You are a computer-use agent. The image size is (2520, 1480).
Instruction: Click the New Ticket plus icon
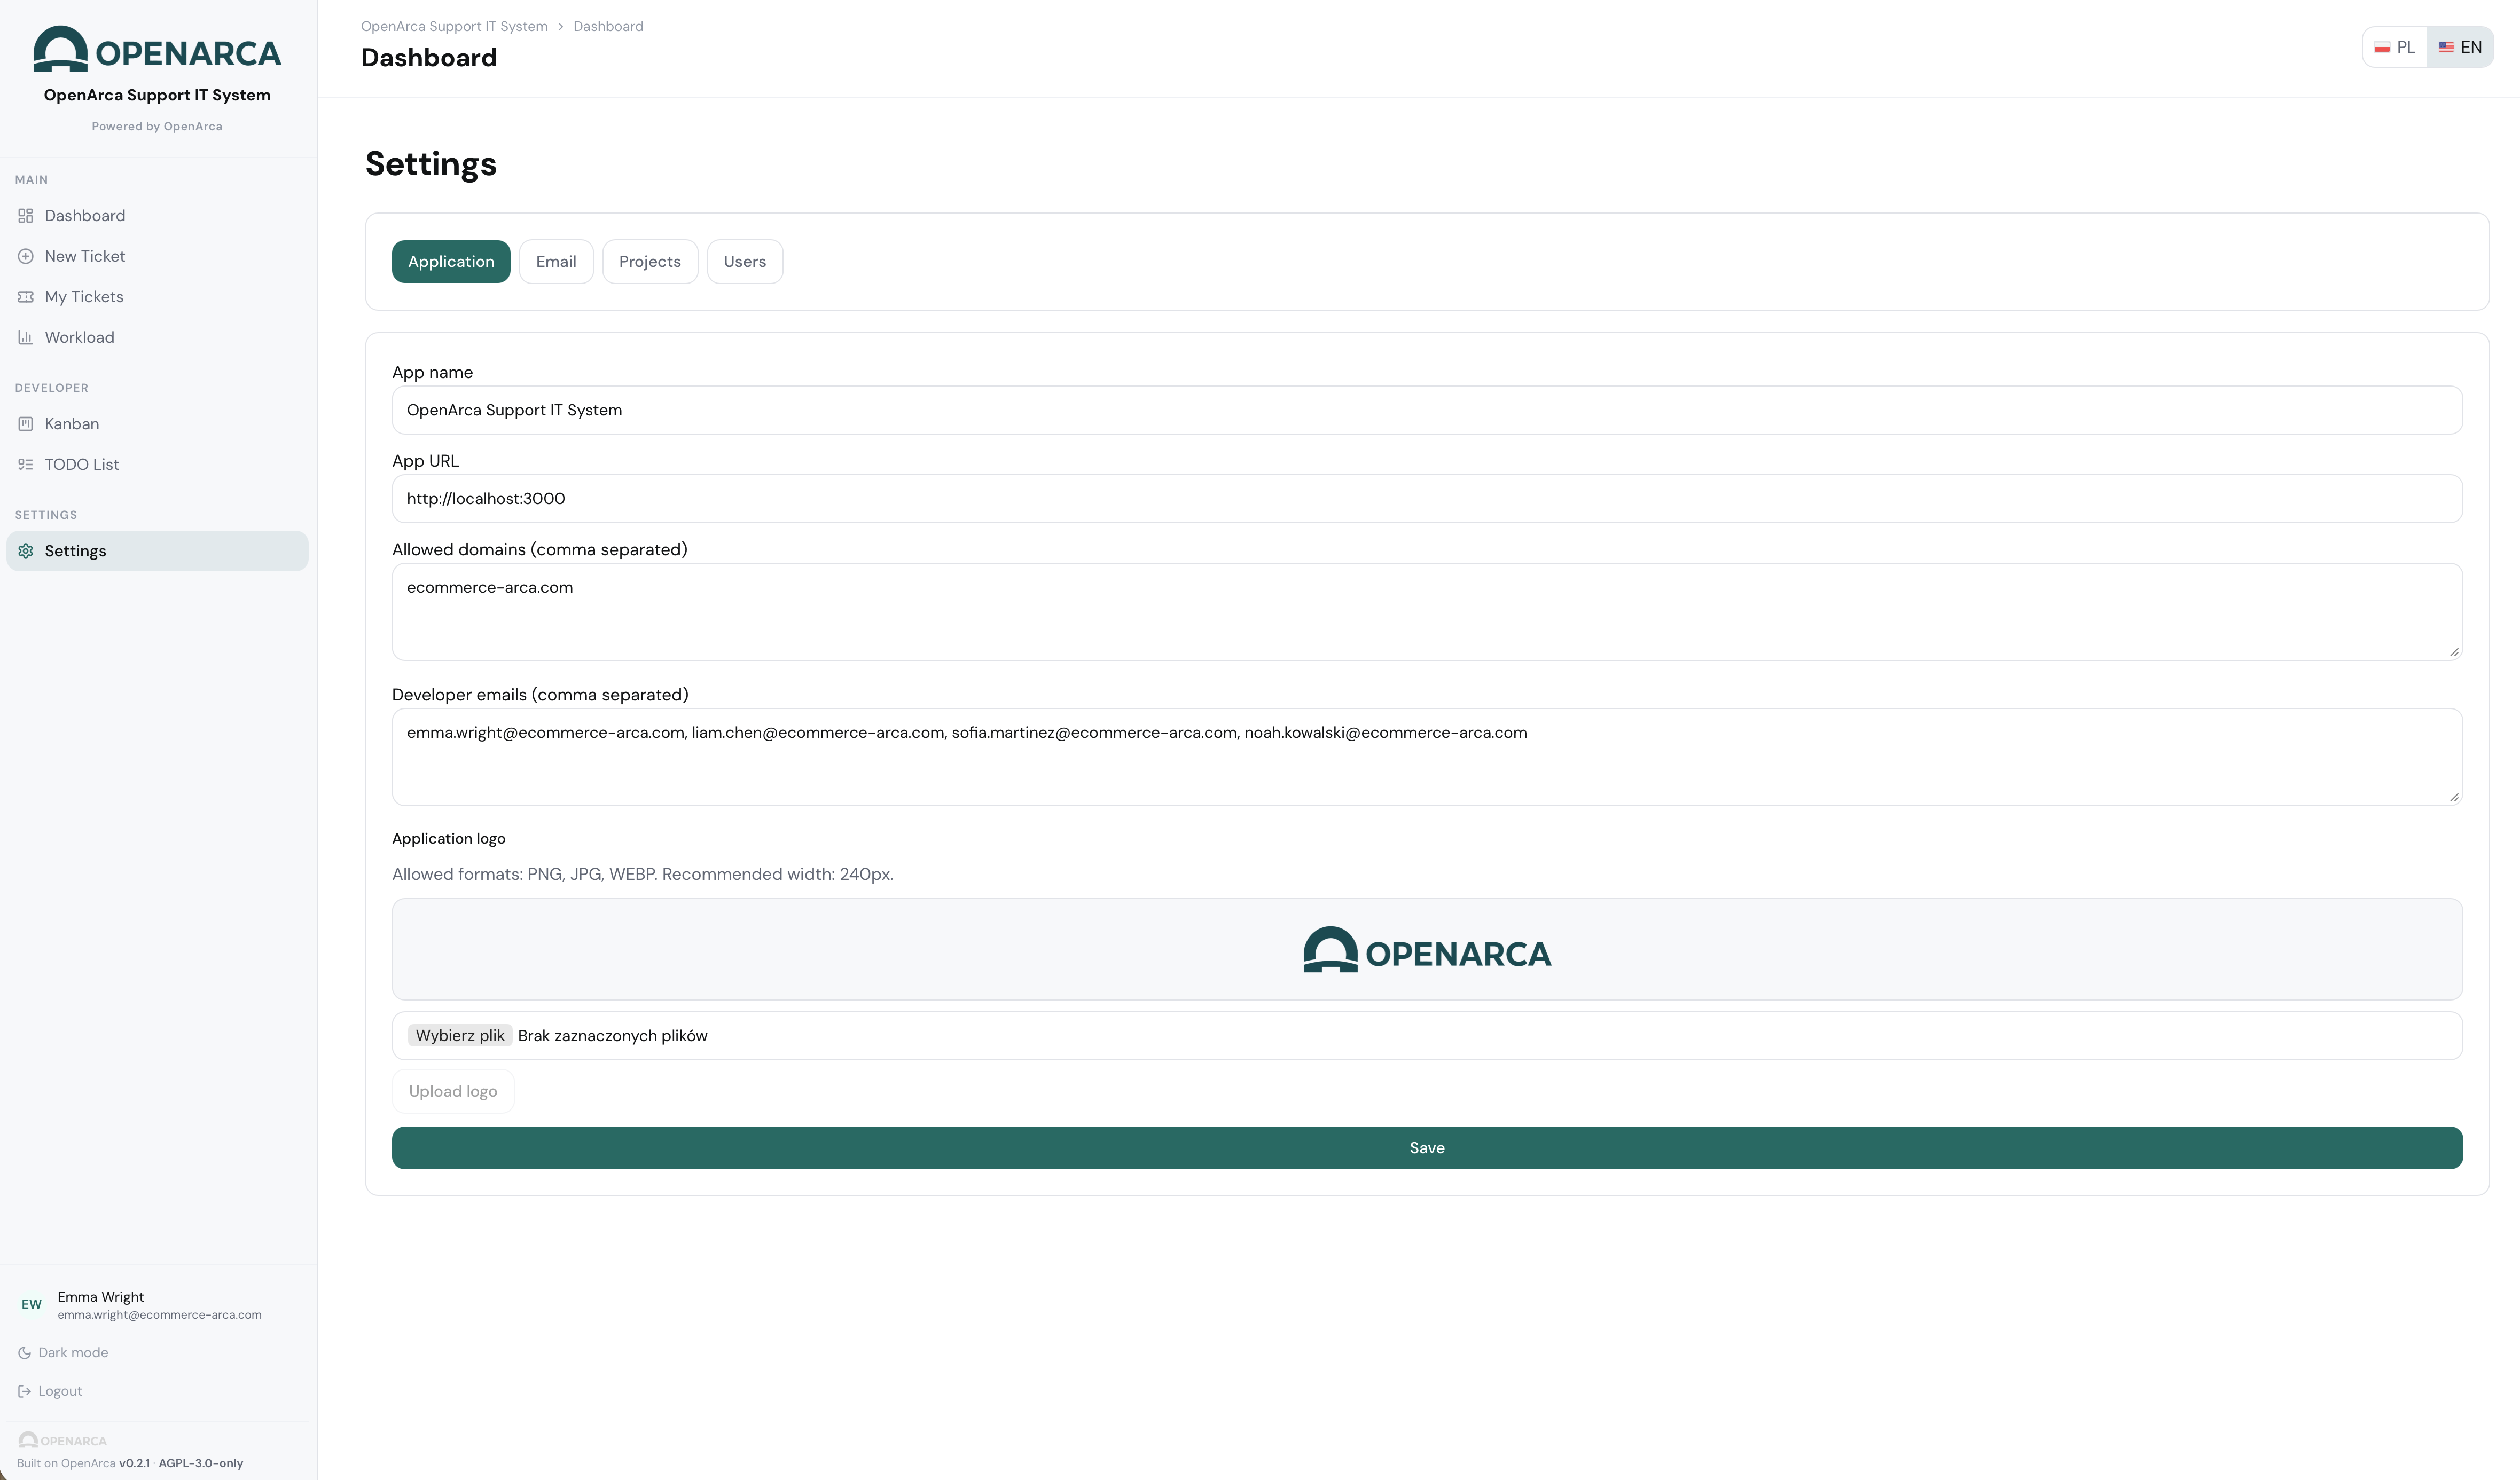point(25,256)
